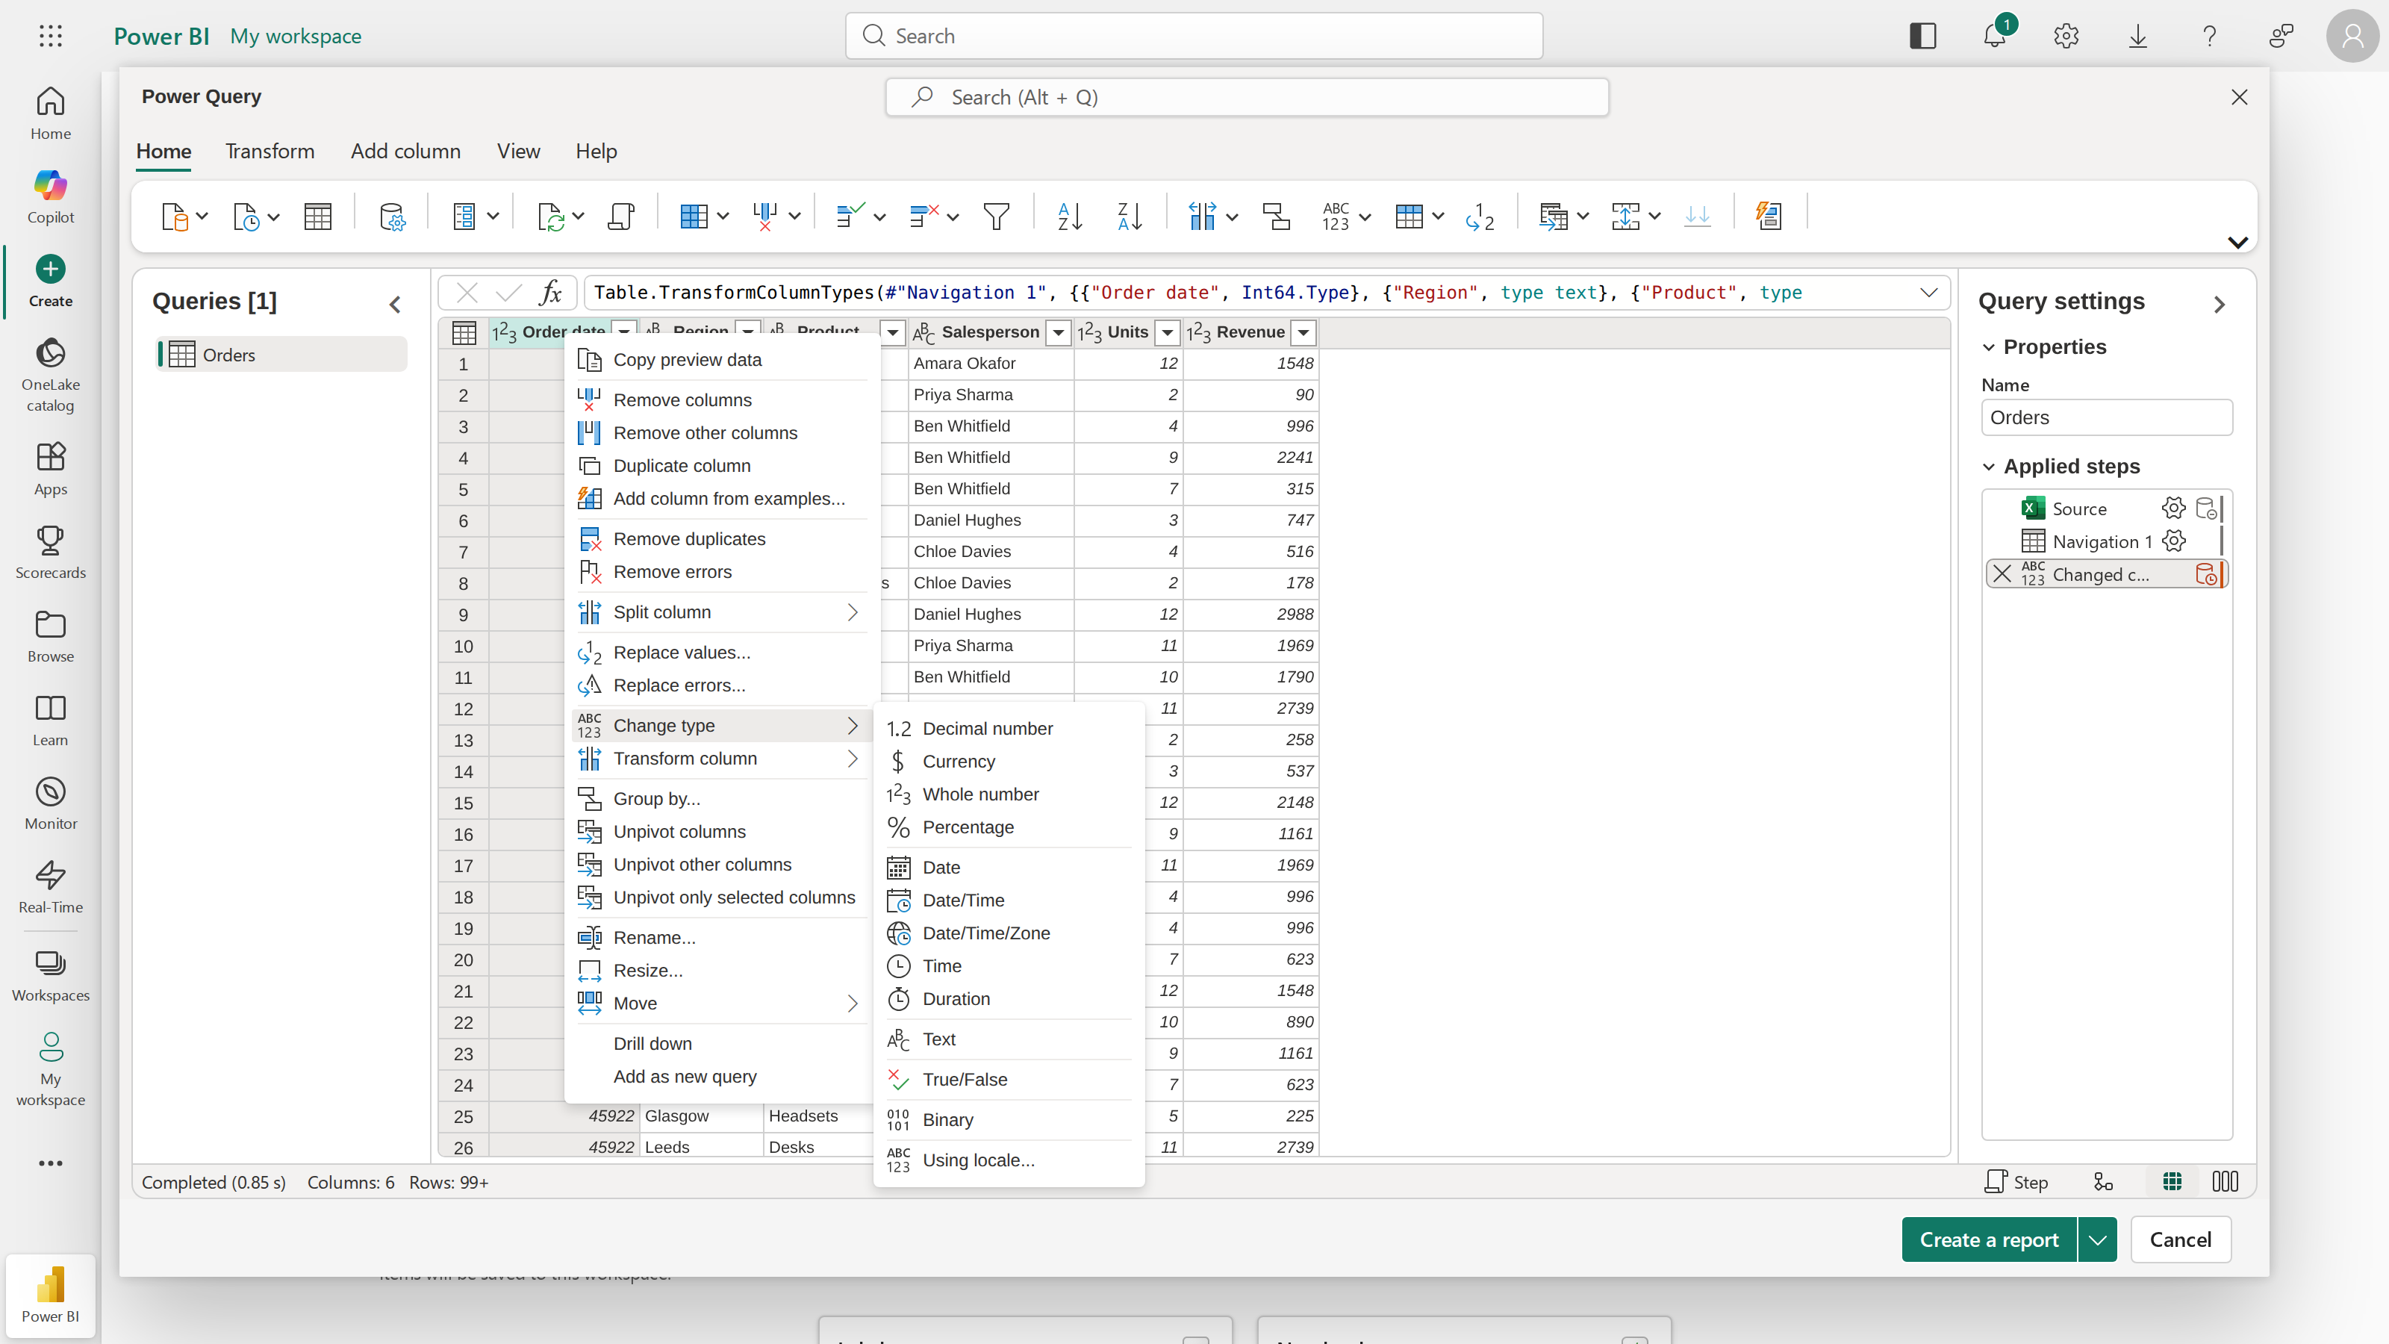
Task: Click the Group by ribbon icon
Action: point(1276,216)
